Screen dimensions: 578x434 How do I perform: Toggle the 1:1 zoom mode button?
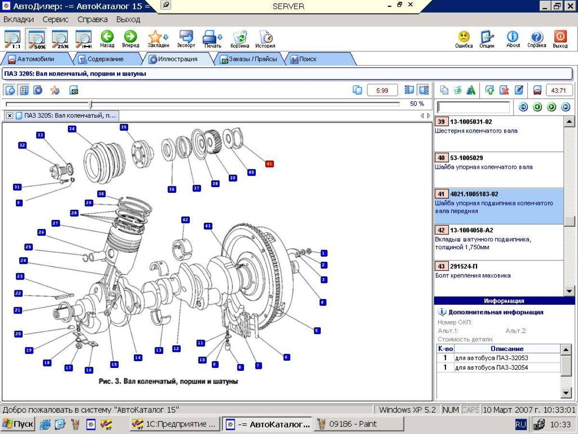point(13,40)
